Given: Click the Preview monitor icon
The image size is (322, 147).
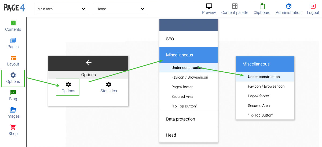Looking at the screenshot, I should pyautogui.click(x=209, y=6).
